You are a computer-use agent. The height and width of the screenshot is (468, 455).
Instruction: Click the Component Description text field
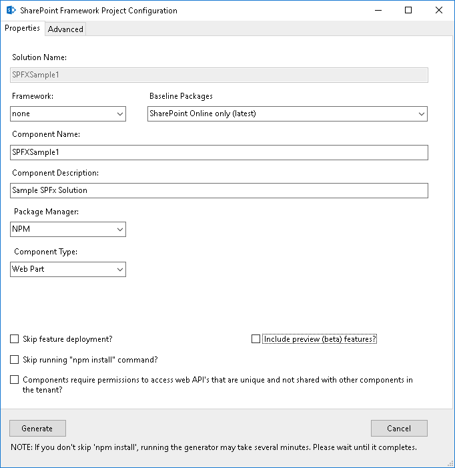[219, 190]
